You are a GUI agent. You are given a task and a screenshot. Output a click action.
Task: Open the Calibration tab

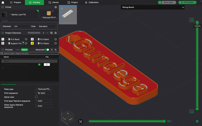coord(92,3)
